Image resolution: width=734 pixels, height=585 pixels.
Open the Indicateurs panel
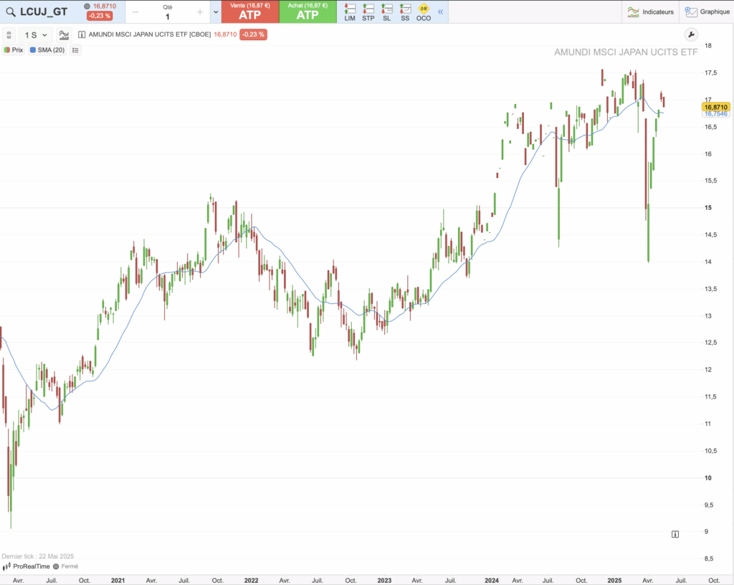point(651,11)
